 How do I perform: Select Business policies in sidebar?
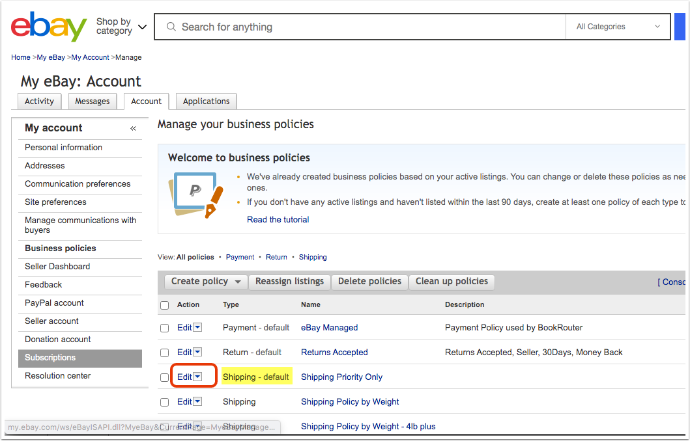[x=61, y=248]
